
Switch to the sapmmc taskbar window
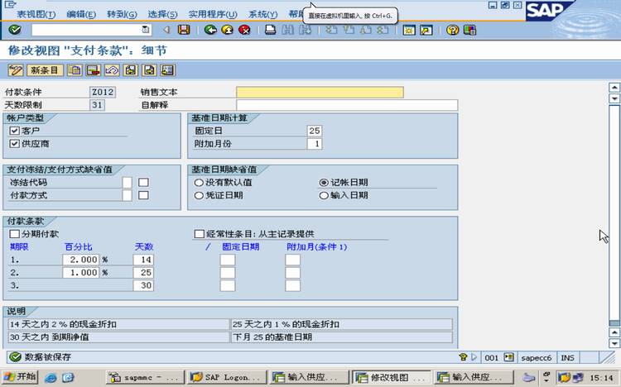[145, 377]
